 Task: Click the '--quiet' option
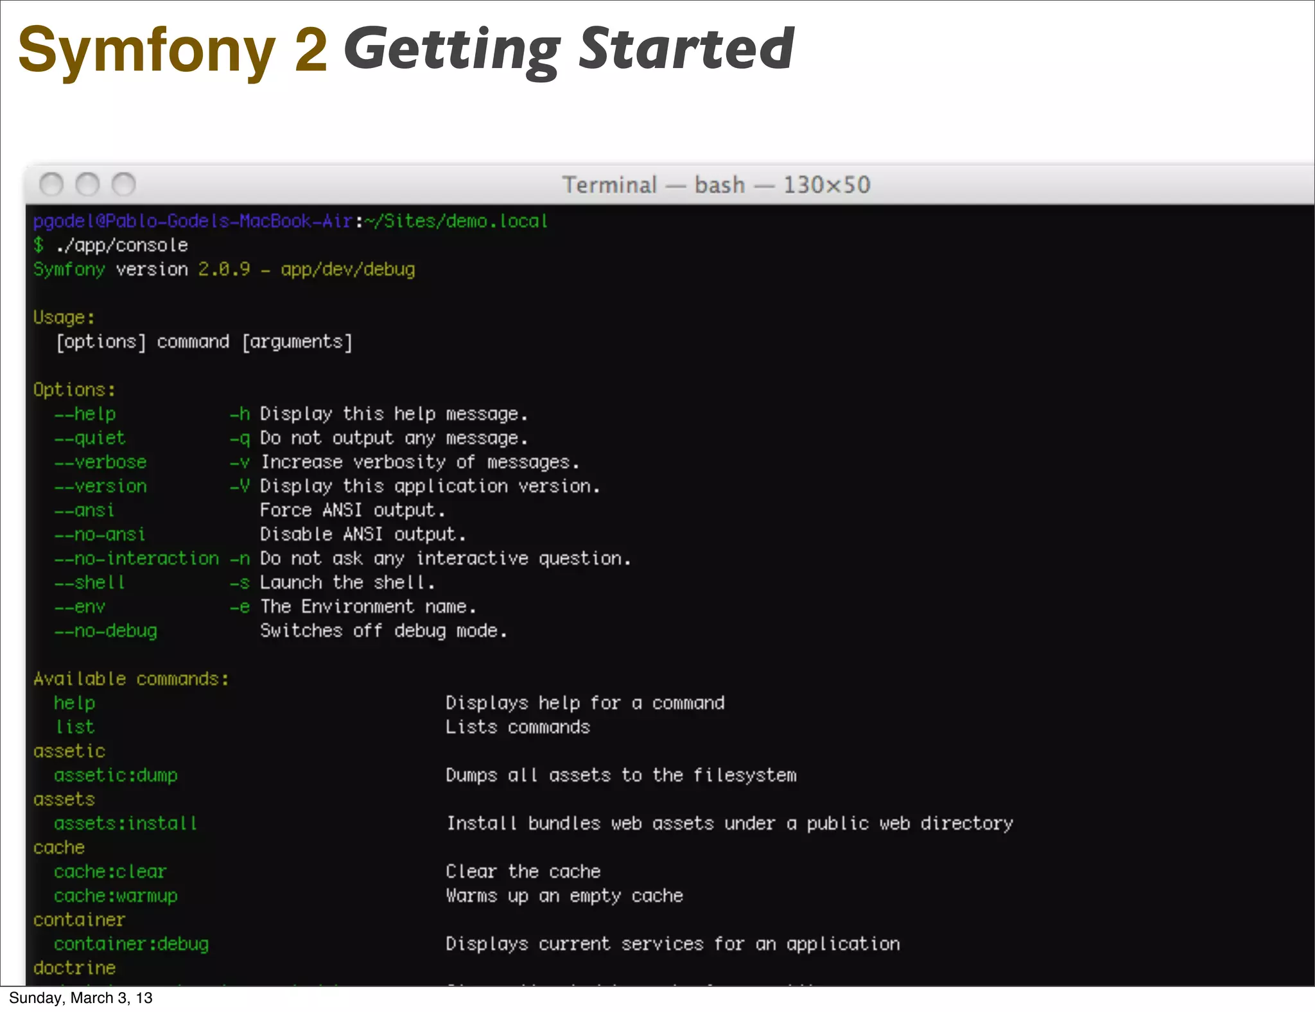pos(90,438)
